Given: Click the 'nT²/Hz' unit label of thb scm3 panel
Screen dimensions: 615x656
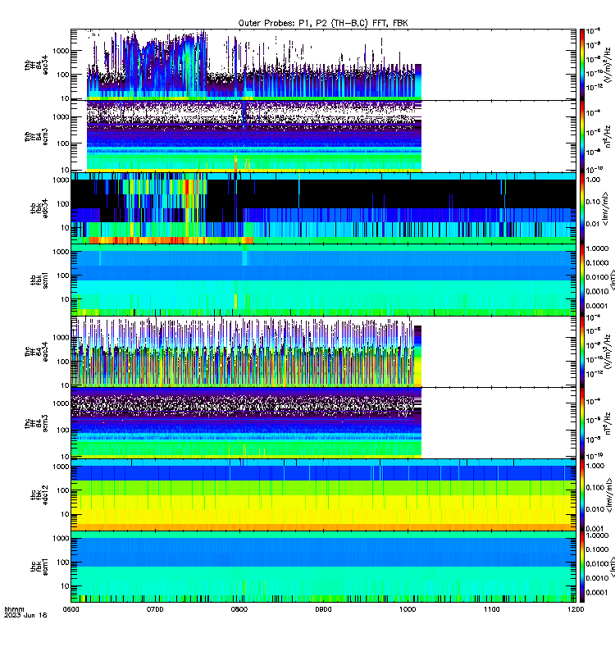Looking at the screenshot, I should point(608,136).
